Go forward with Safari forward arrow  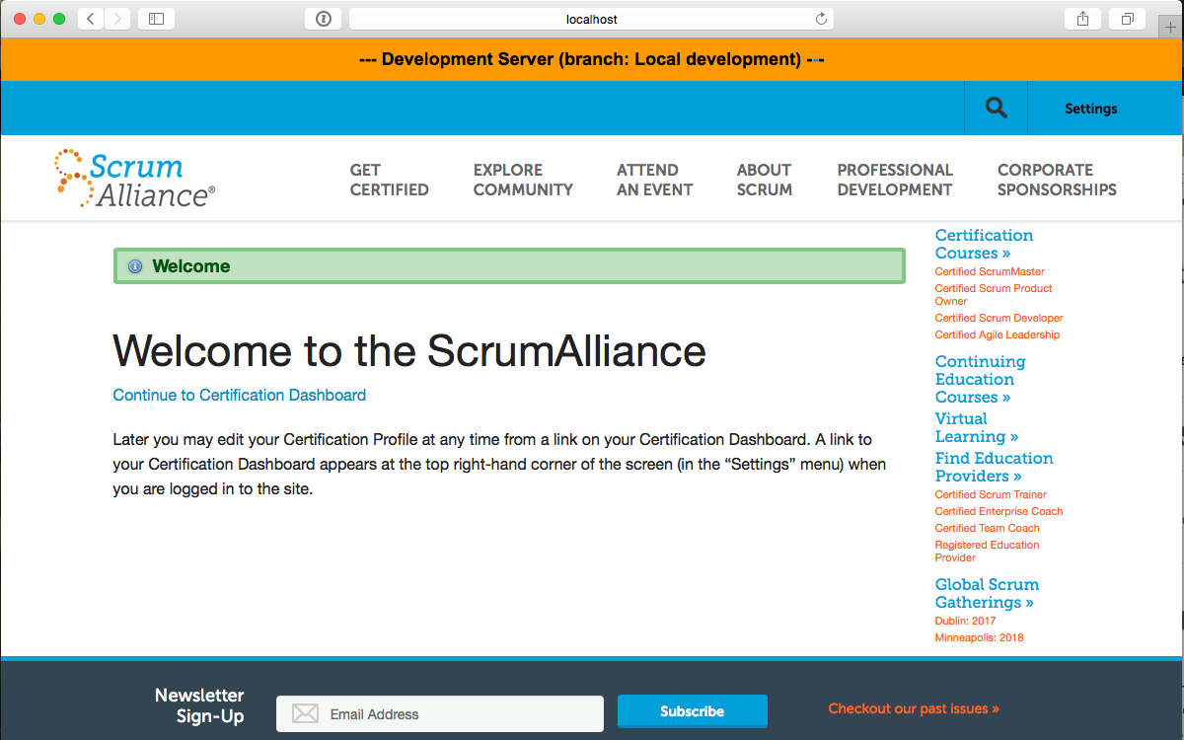pos(117,19)
